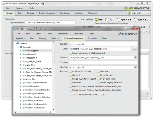
Task: Click the acfeedback.dll component icon
Action: point(23,58)
